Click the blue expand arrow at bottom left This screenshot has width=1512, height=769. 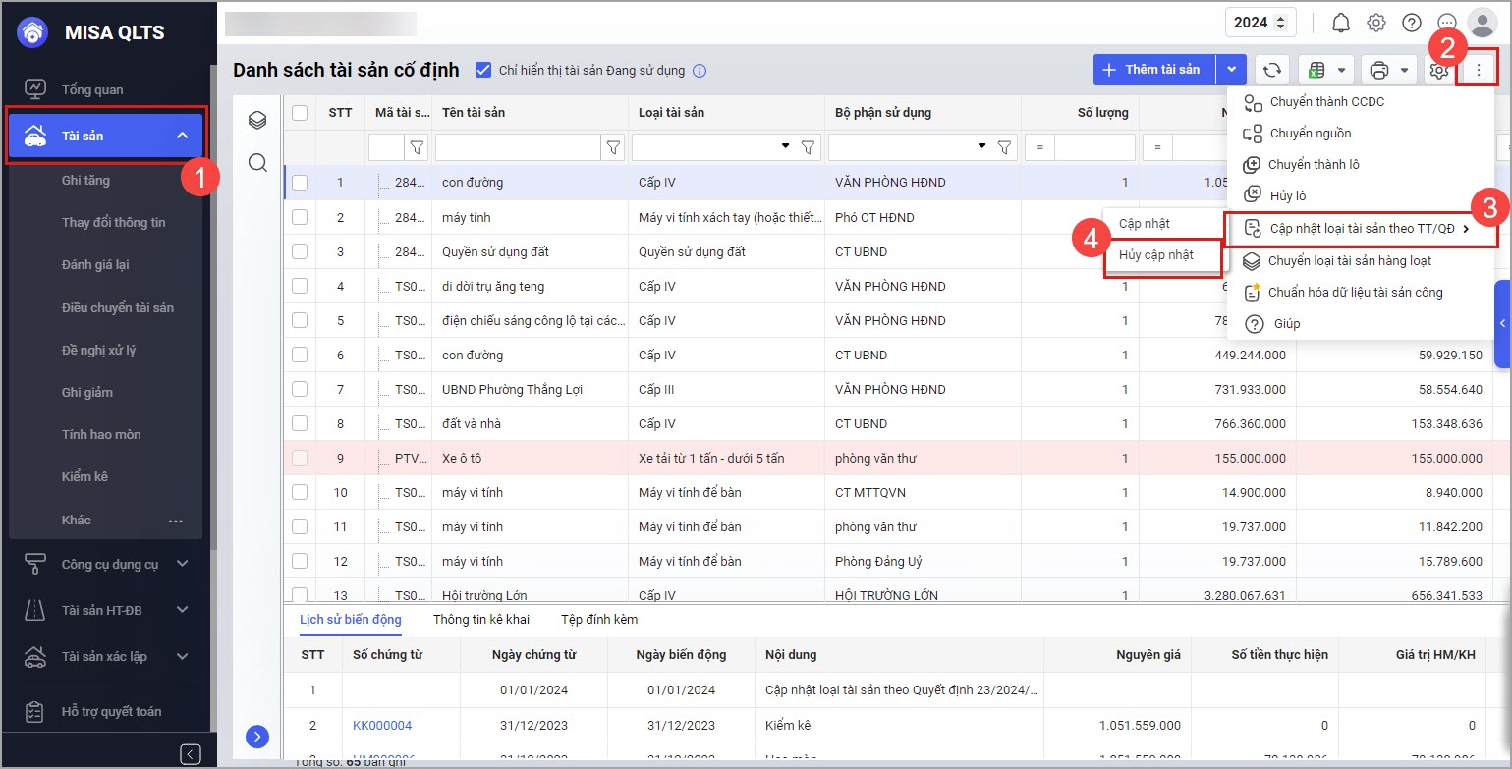pyautogui.click(x=257, y=736)
